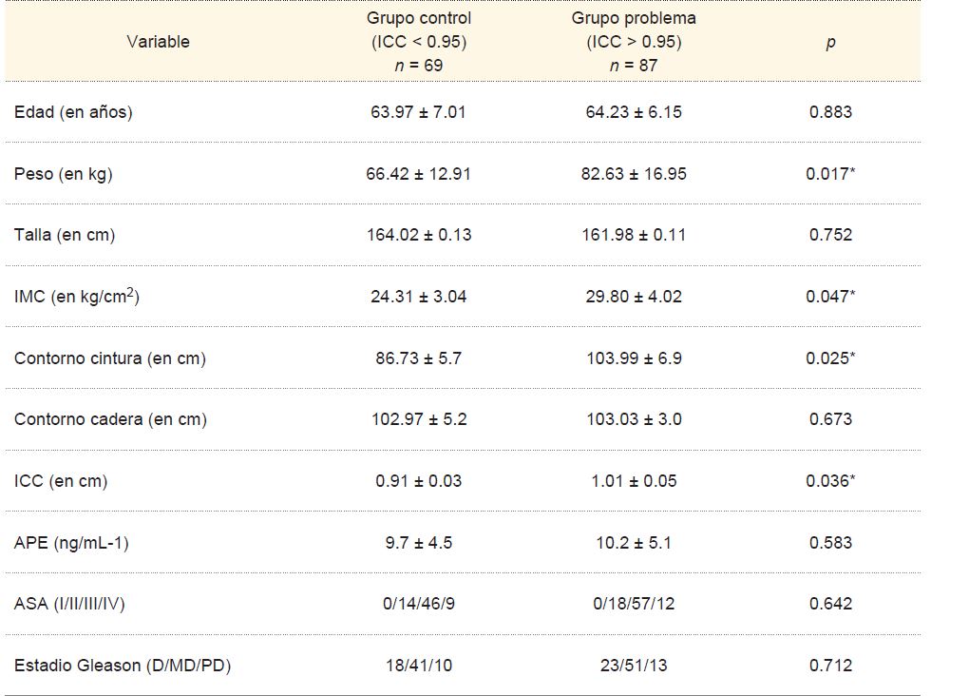Select the Talla (en cm) row label

tap(65, 235)
